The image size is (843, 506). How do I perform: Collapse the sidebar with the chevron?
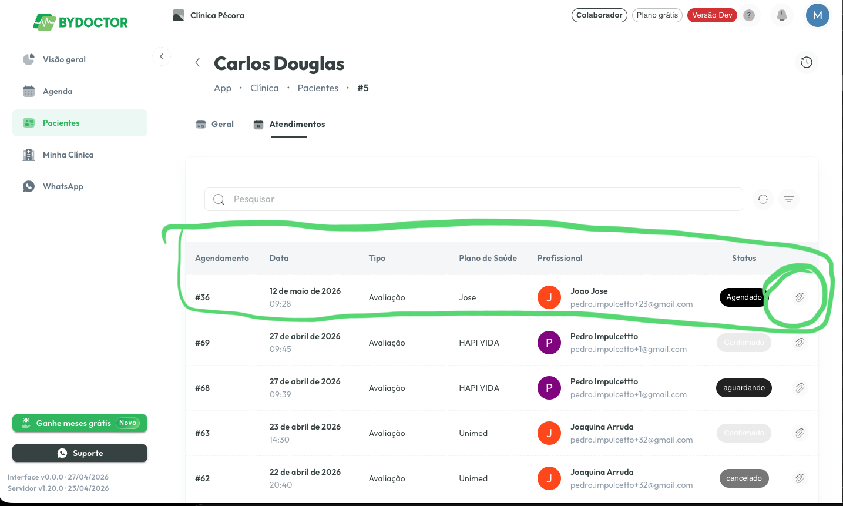click(162, 56)
